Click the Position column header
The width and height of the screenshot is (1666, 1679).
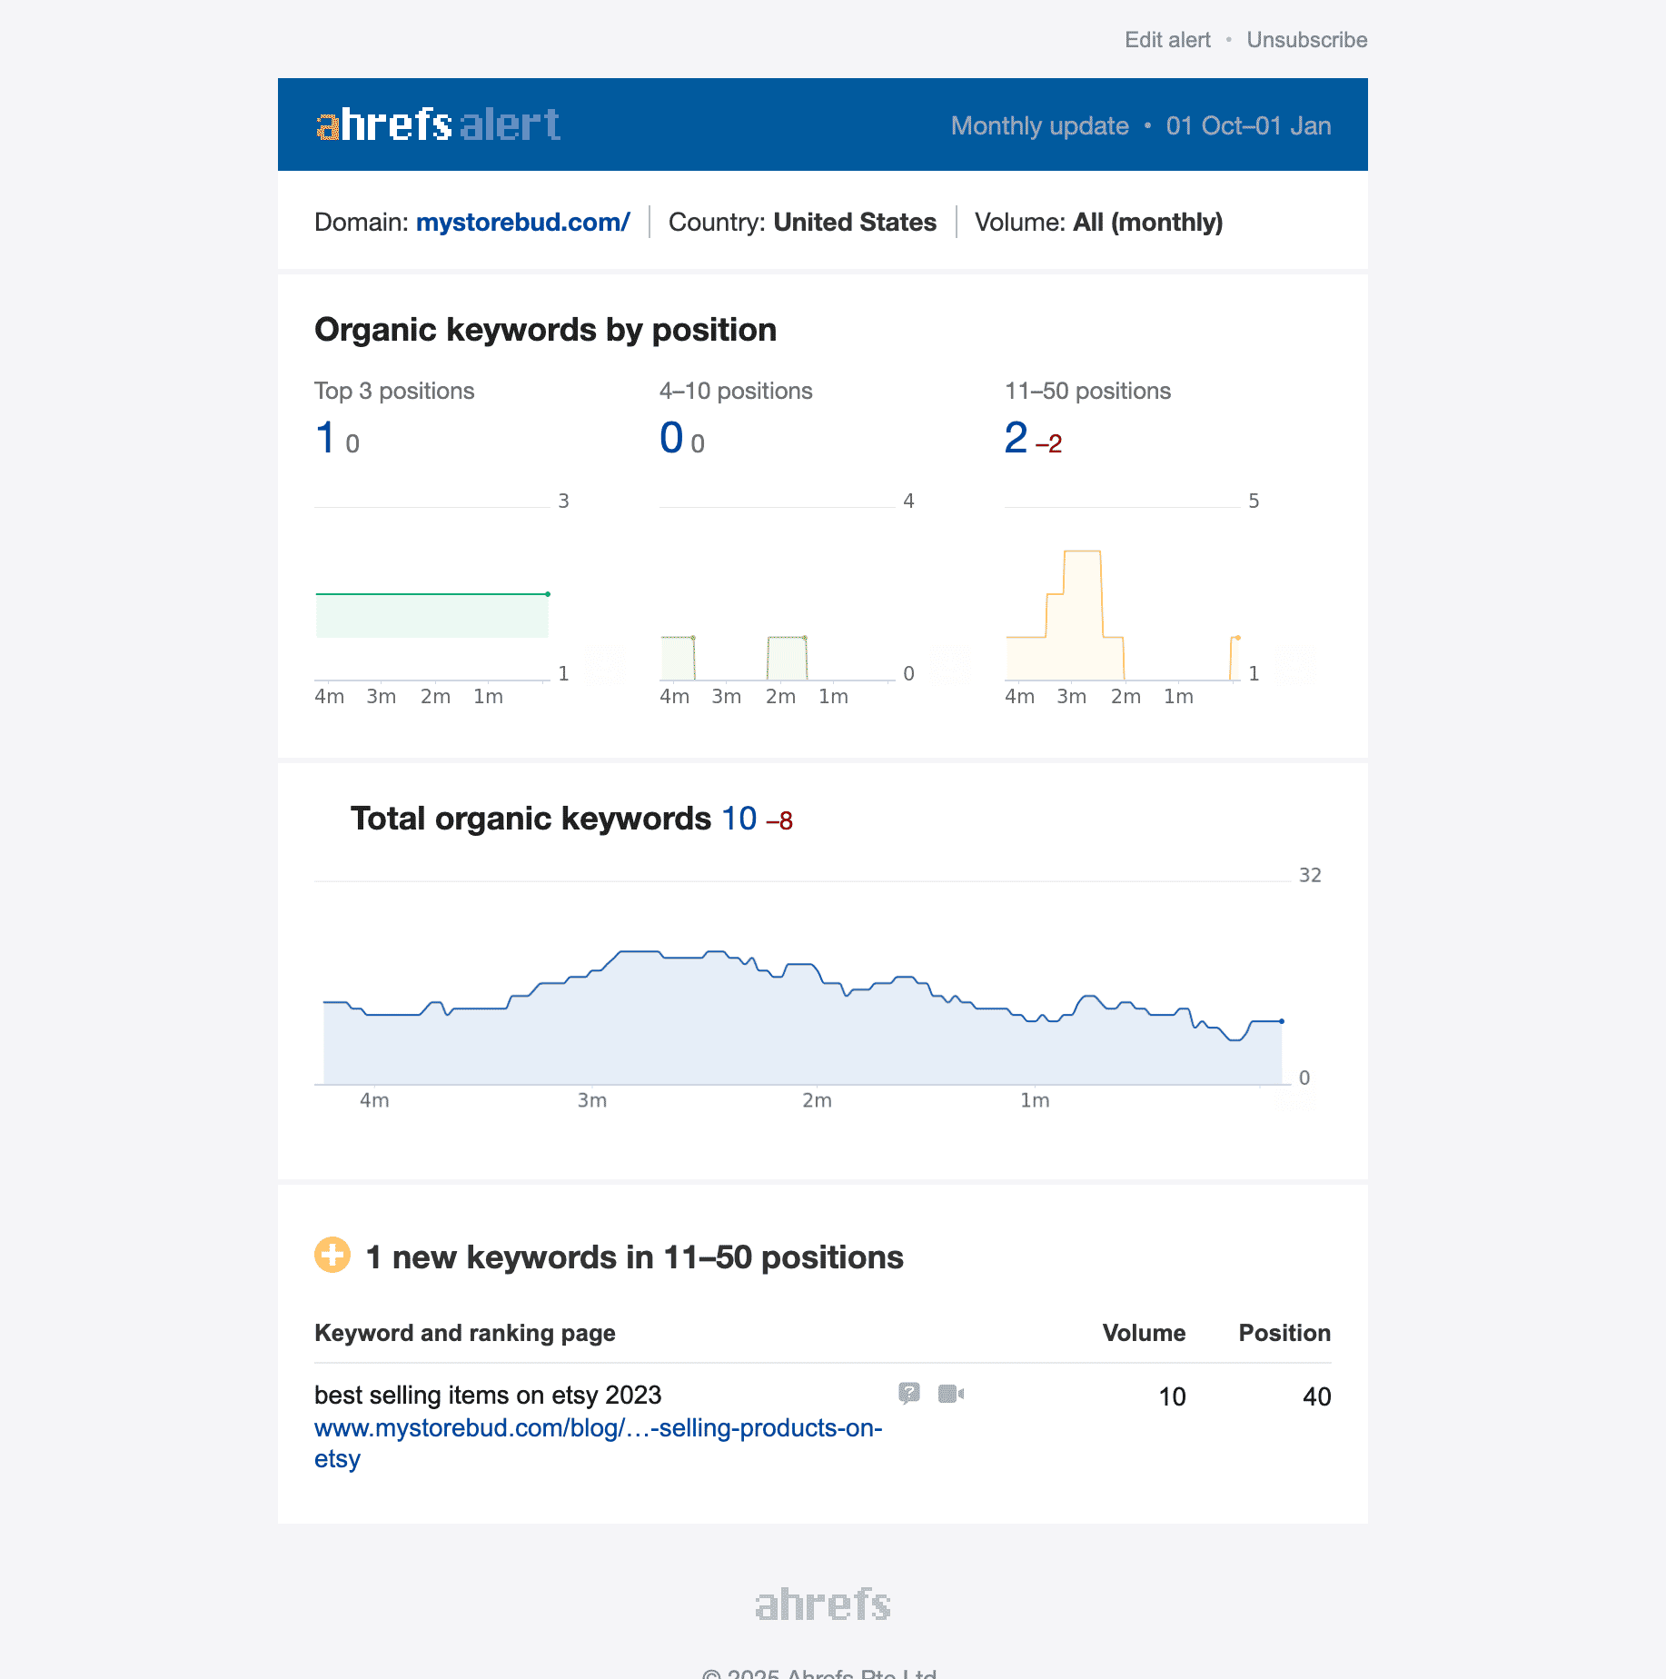[1284, 1333]
